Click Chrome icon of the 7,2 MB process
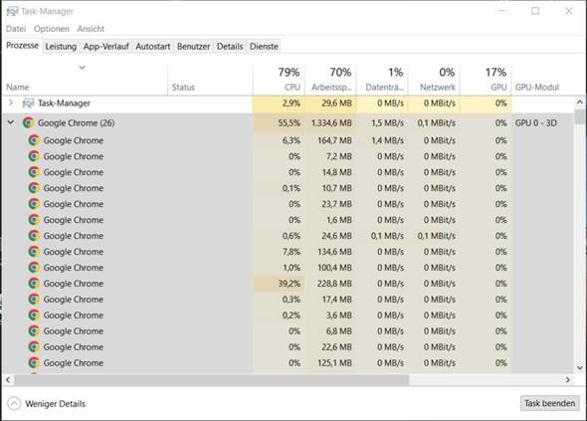 34,156
